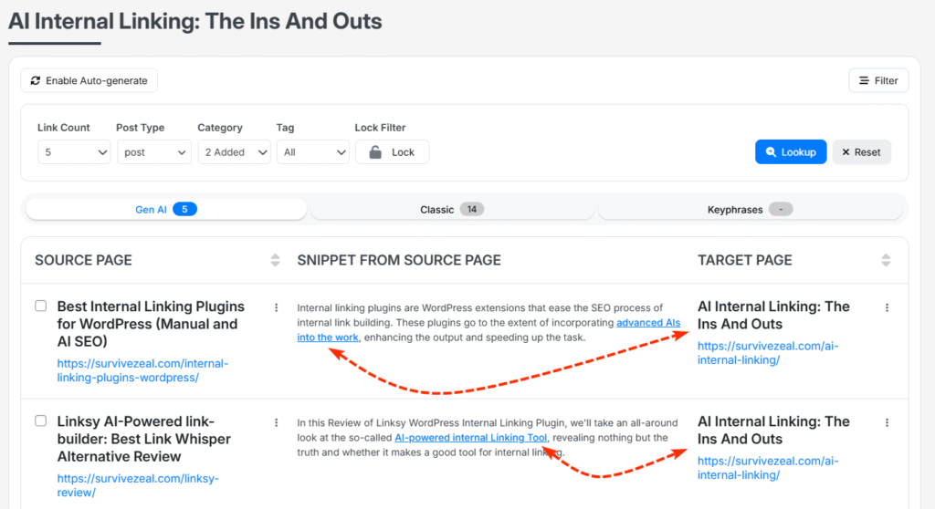Click the padlock icon in Lock Filter
Viewport: 935px width, 509px height.
click(375, 152)
